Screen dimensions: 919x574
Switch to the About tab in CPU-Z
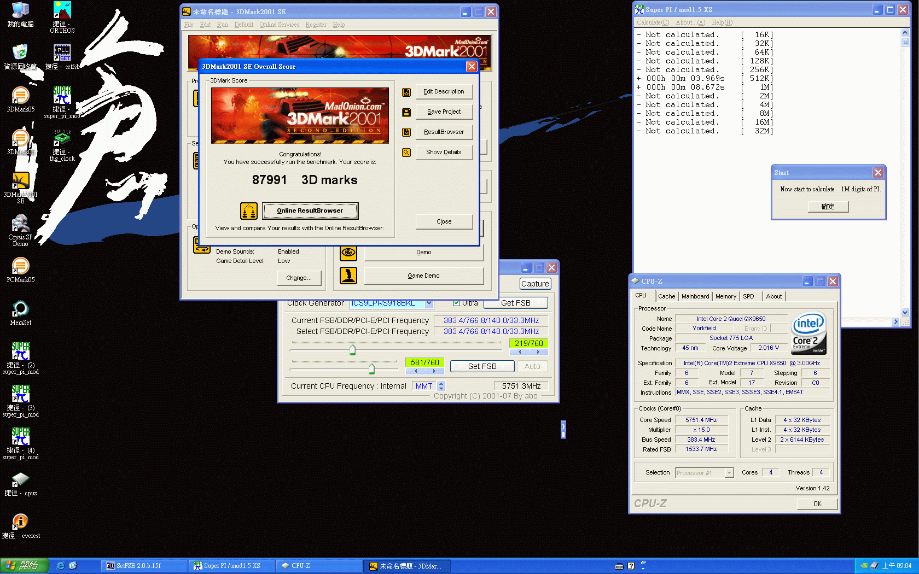[x=773, y=296]
